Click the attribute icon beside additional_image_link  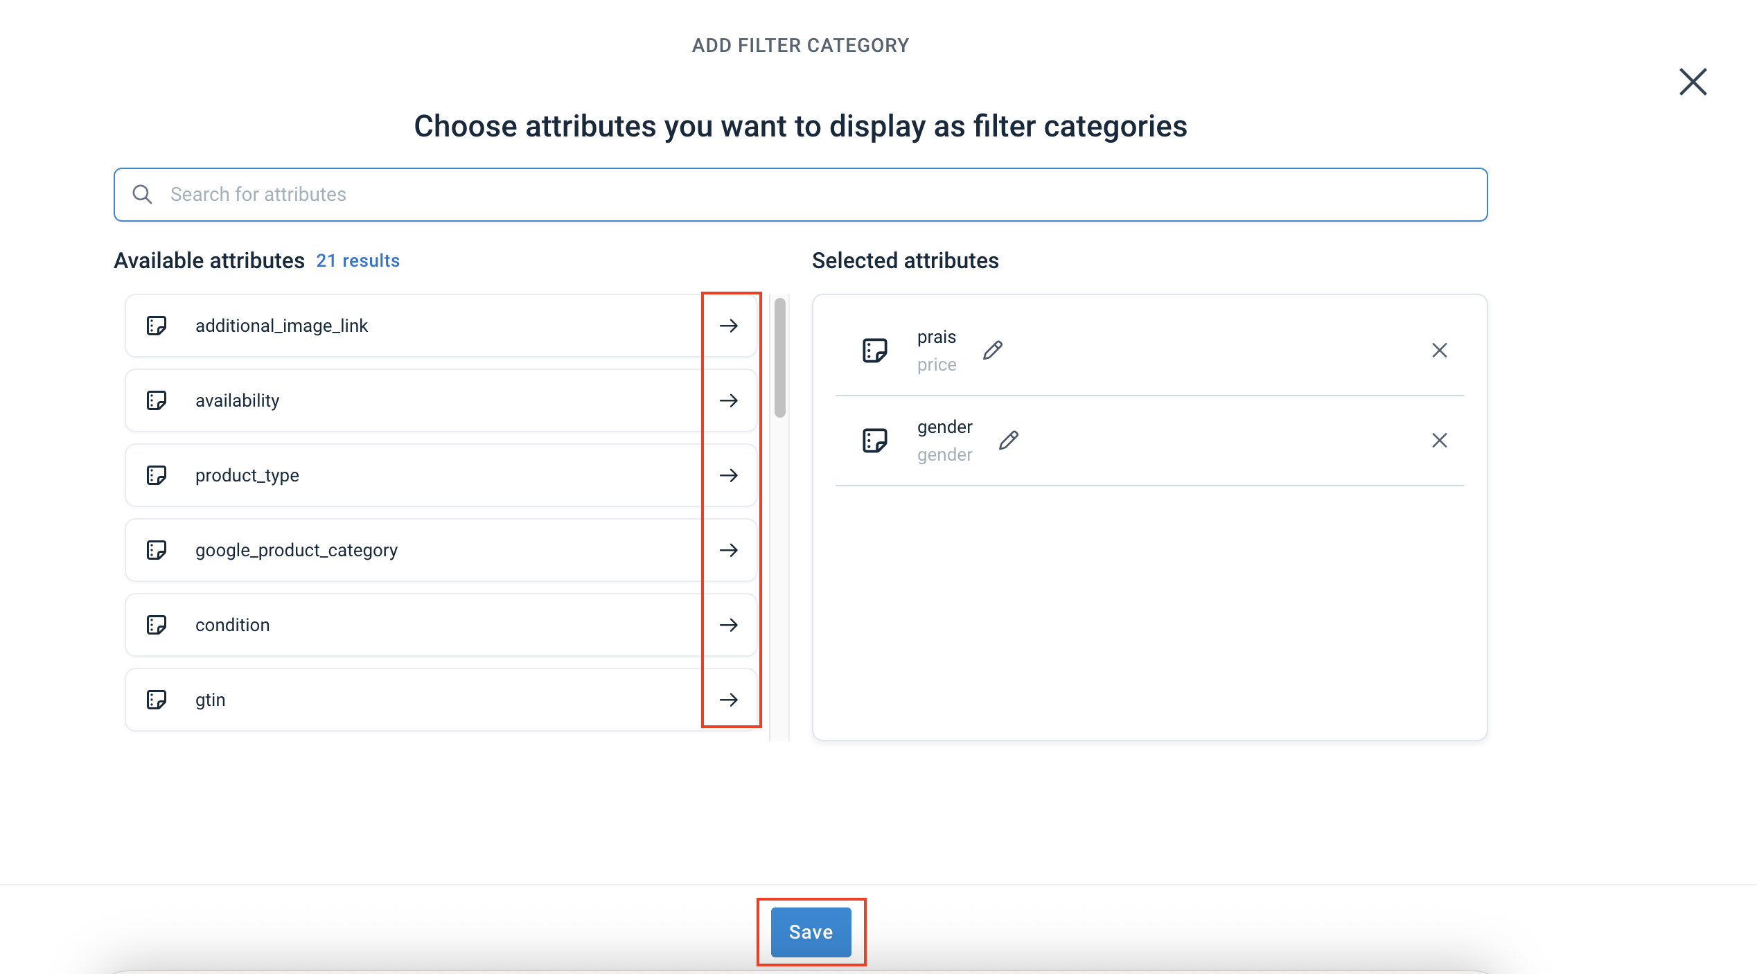pos(157,326)
